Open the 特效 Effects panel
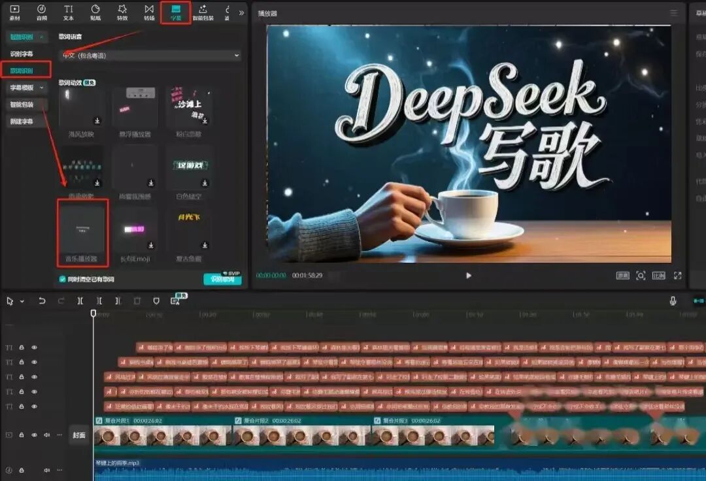This screenshot has width=706, height=481. [x=122, y=12]
